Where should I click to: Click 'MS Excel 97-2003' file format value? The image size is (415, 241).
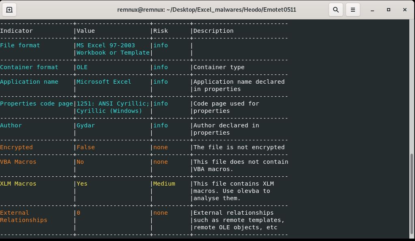pos(105,45)
